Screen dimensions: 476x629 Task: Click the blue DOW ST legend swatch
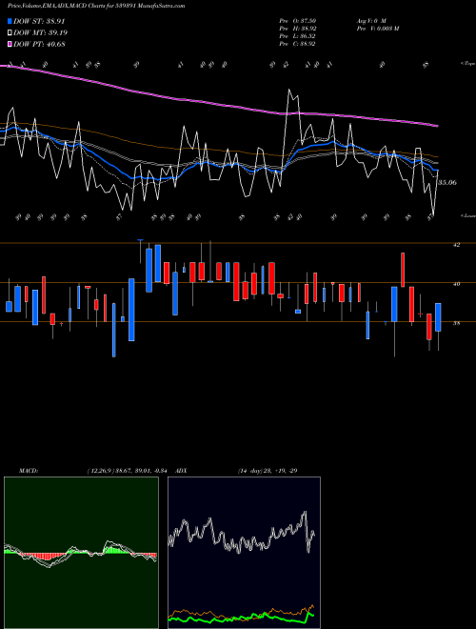(x=10, y=21)
